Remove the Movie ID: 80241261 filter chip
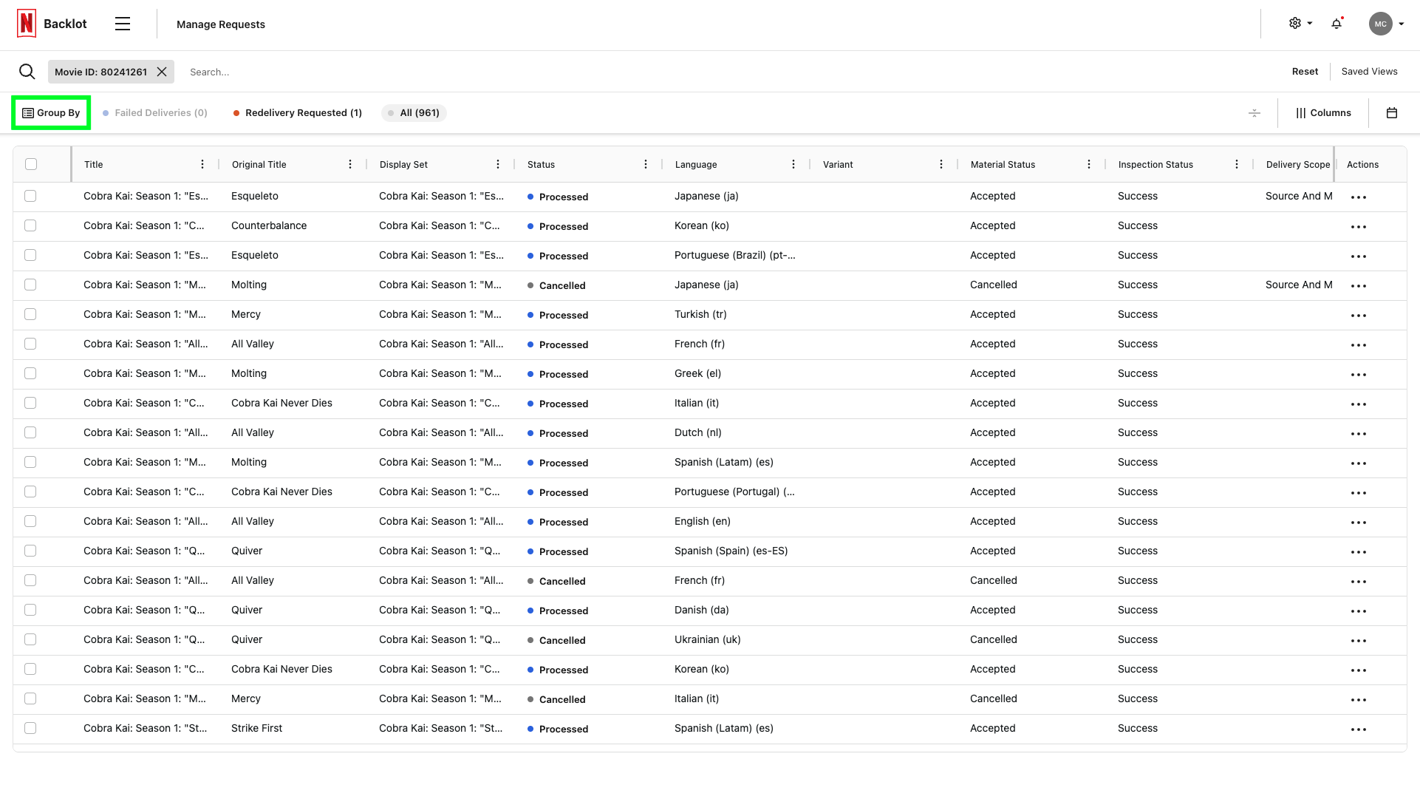Image resolution: width=1420 pixels, height=799 pixels. (x=162, y=71)
